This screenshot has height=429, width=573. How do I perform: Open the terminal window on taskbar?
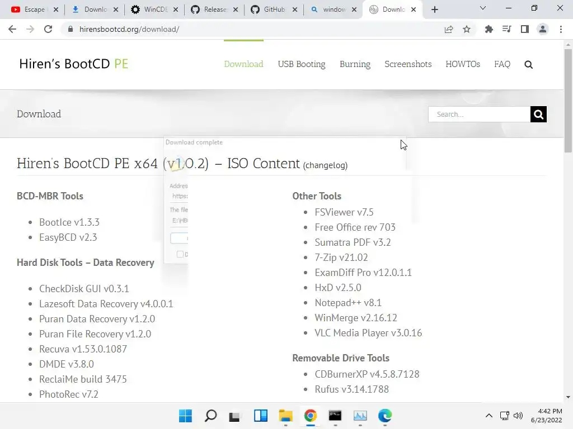(335, 416)
